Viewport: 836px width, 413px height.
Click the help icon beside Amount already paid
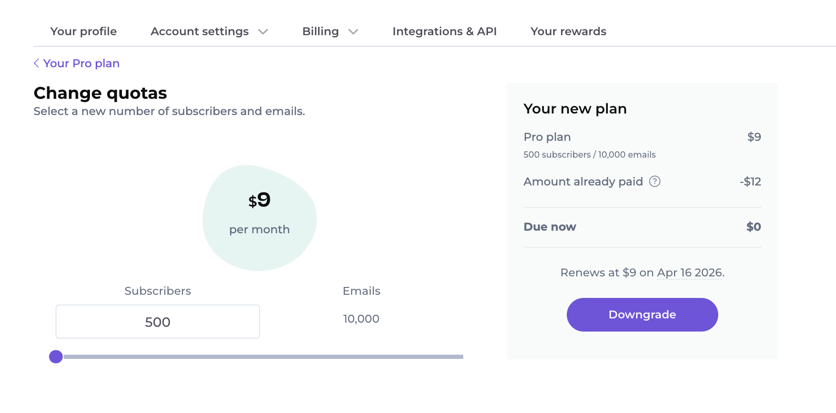[x=655, y=181]
